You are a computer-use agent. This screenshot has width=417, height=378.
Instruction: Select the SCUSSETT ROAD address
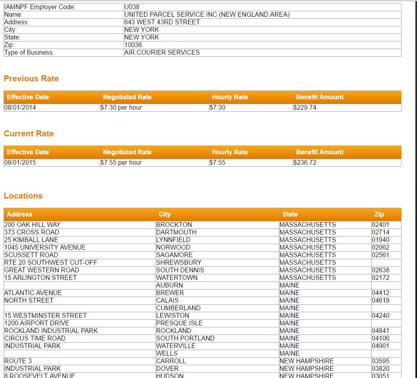click(31, 255)
